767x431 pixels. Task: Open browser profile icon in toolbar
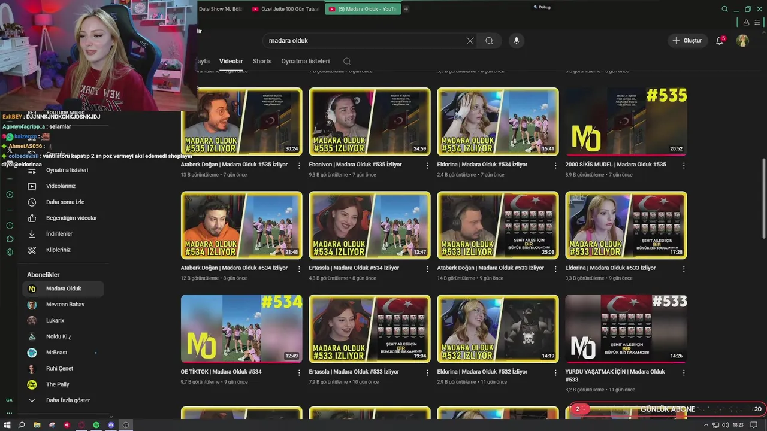point(746,22)
